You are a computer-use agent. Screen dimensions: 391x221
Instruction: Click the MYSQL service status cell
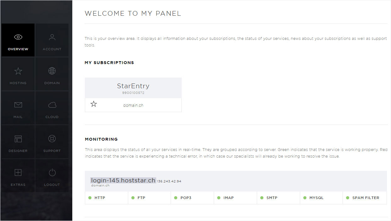coord(321,198)
